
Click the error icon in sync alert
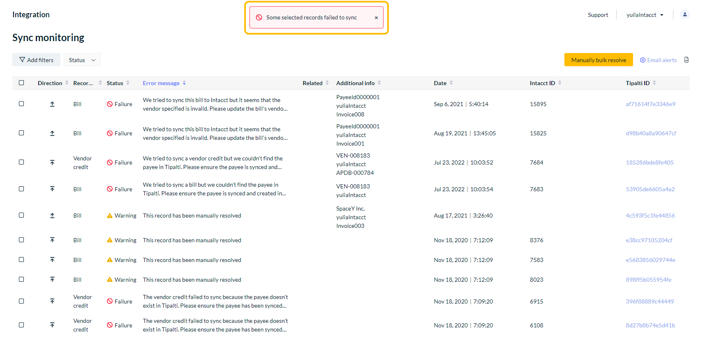click(259, 17)
